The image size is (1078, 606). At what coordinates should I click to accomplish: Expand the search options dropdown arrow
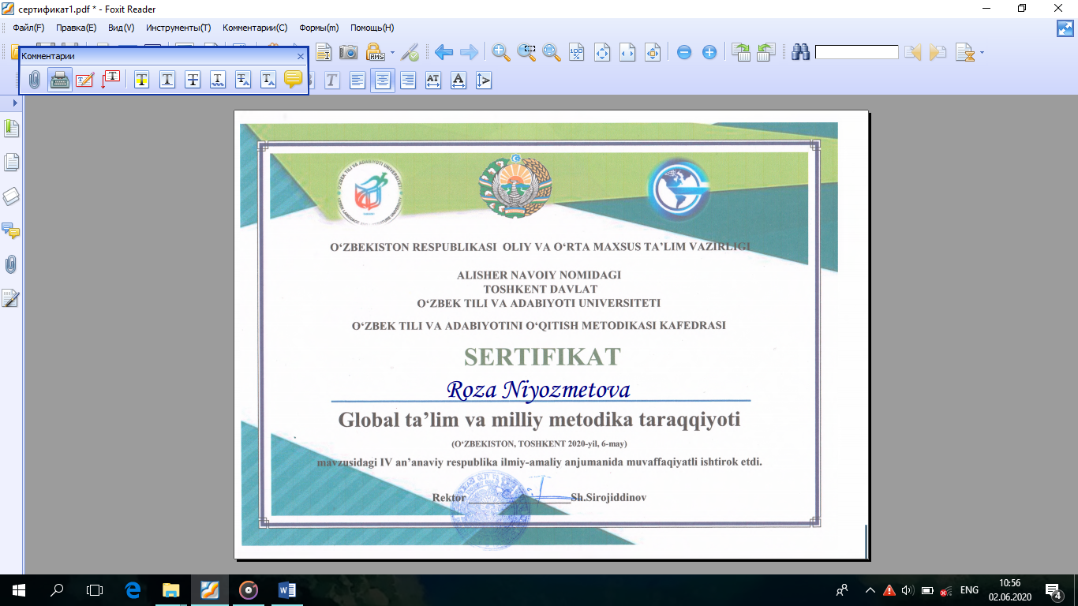[982, 53]
